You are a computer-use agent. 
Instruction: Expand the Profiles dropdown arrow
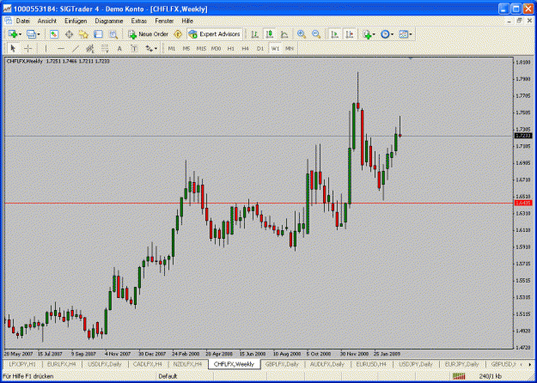[x=39, y=34]
